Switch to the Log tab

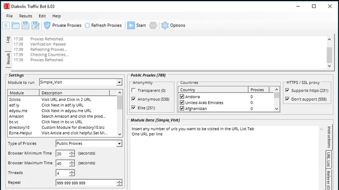(x=8, y=40)
